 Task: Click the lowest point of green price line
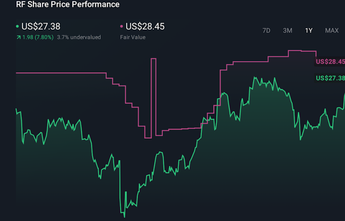click(x=124, y=216)
